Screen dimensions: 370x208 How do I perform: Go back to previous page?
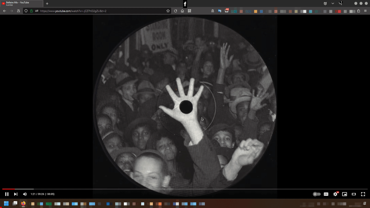click(5, 11)
